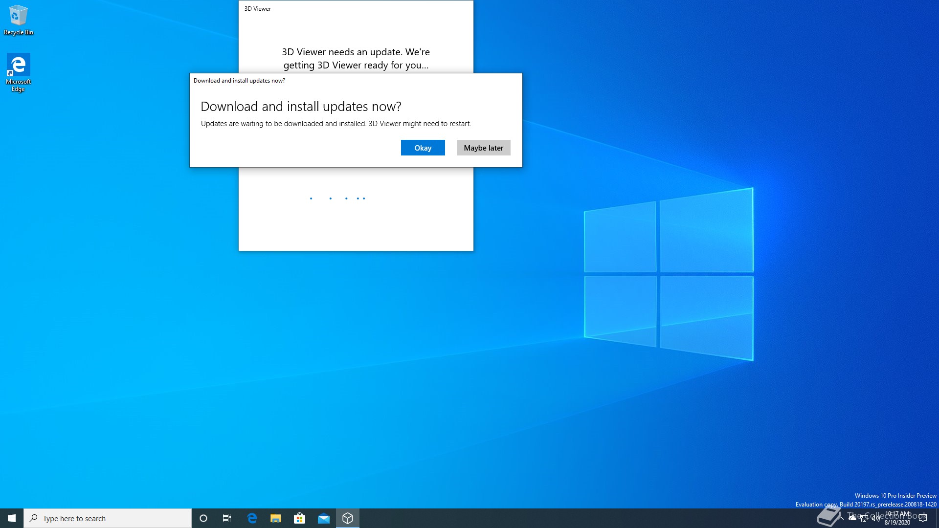Open the network status tray icon
The height and width of the screenshot is (528, 939).
coord(864,518)
